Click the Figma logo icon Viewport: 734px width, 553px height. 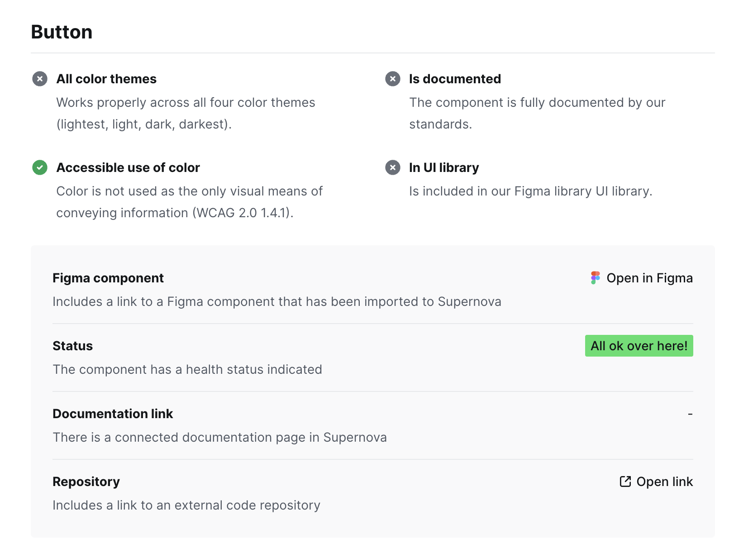[x=594, y=278]
